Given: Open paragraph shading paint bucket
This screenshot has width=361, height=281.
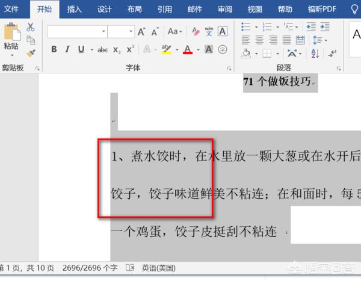Looking at the screenshot, I should 246,54.
